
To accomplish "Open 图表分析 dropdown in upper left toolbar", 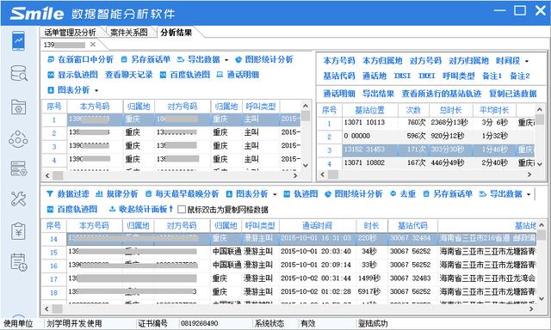I will tap(73, 90).
